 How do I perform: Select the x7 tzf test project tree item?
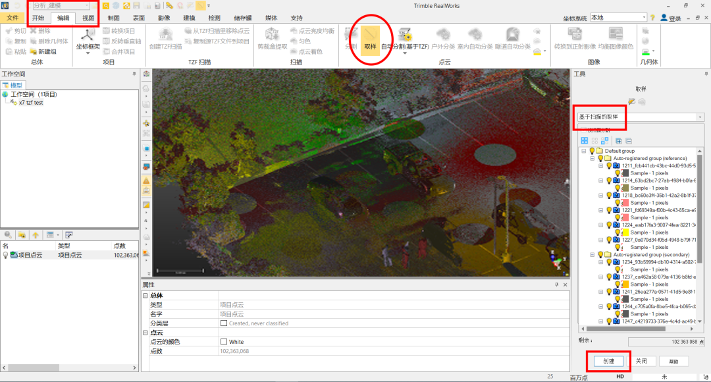click(x=30, y=103)
